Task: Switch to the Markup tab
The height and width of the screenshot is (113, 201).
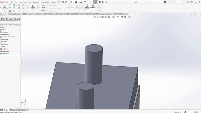Action: tap(11, 14)
